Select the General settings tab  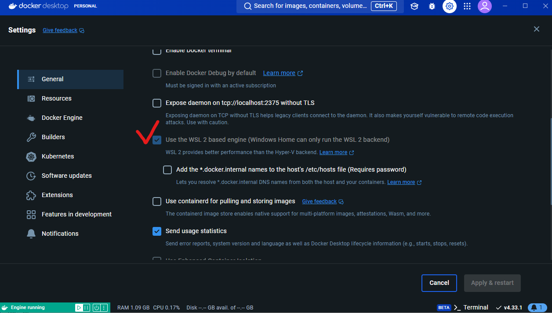(x=70, y=79)
